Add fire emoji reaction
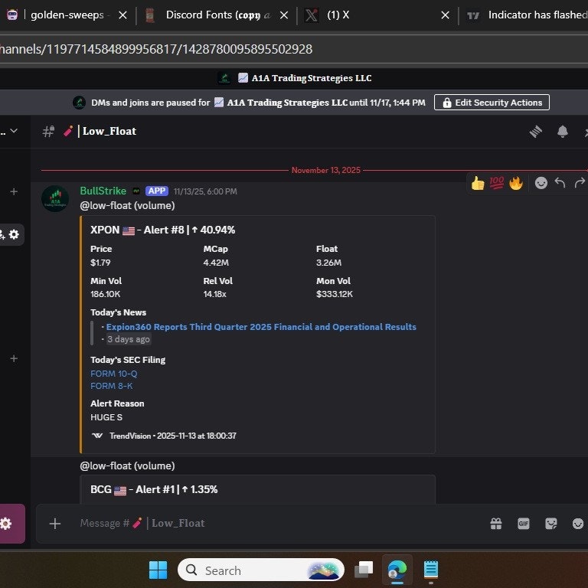The height and width of the screenshot is (588, 588). pyautogui.click(x=516, y=184)
